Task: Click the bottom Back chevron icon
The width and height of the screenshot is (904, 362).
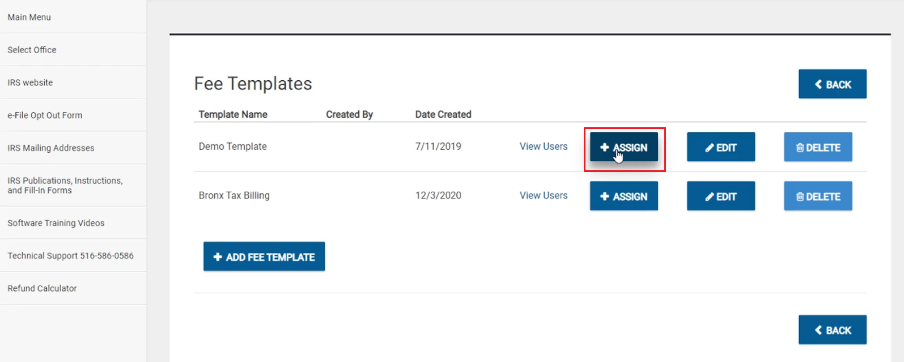Action: 818,330
